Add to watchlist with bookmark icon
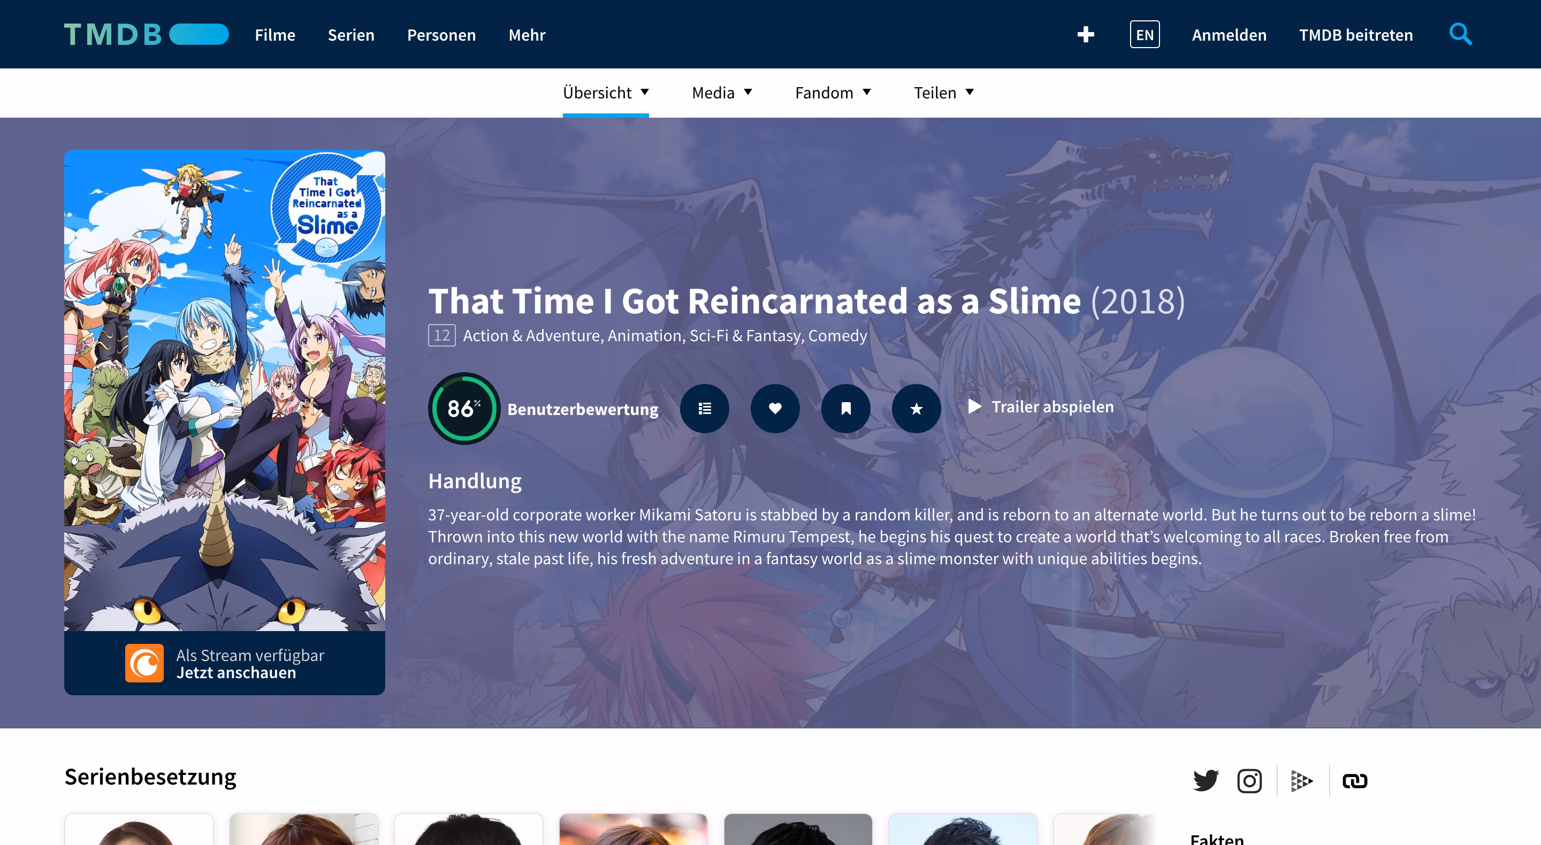The width and height of the screenshot is (1541, 845). [846, 409]
